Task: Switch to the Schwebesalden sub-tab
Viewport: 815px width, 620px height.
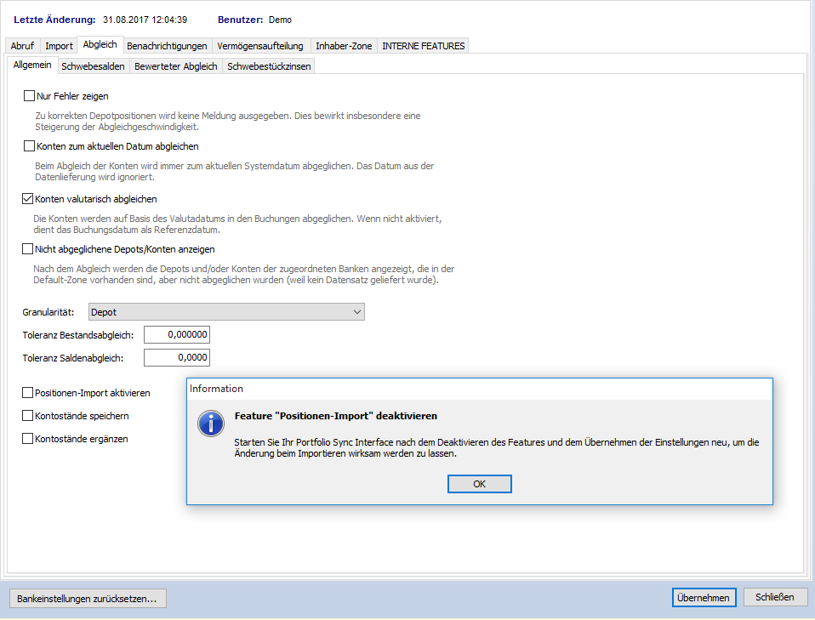Action: tap(93, 66)
